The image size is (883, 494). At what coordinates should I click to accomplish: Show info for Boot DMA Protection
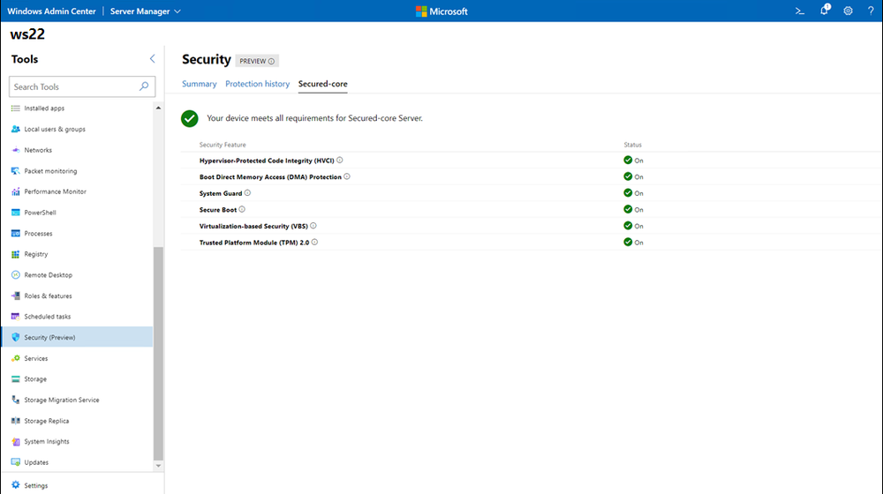pyautogui.click(x=347, y=176)
